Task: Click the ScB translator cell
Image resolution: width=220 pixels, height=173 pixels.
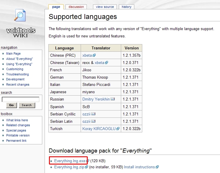Action: tap(101, 107)
